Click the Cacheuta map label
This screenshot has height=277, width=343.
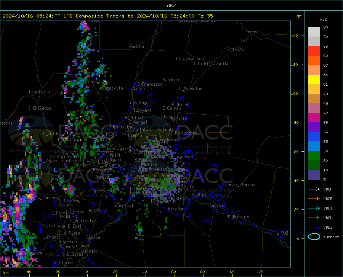pos(71,161)
